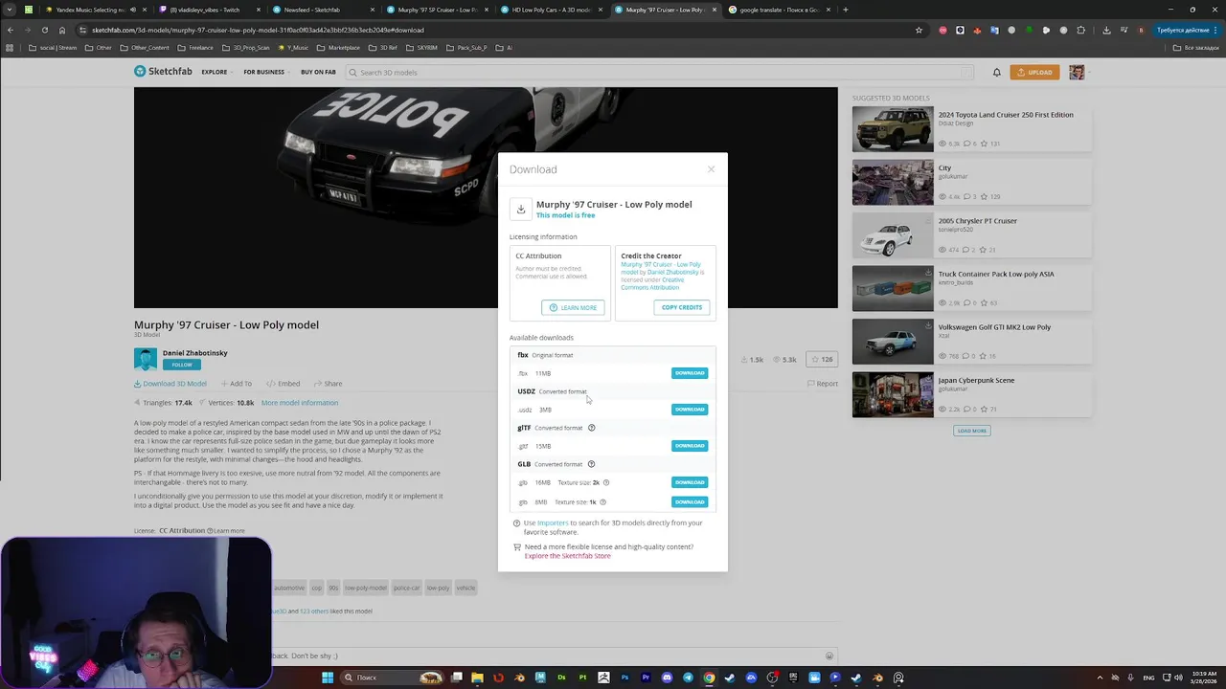The width and height of the screenshot is (1226, 689).
Task: Download the .gltf 15MB file
Action: tap(690, 446)
